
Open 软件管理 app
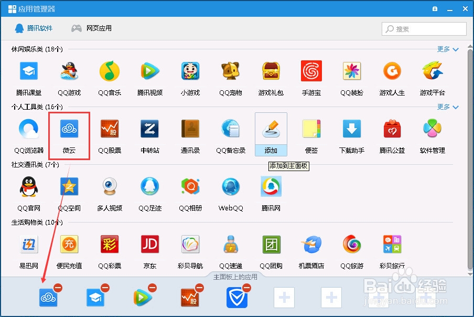[x=433, y=129]
